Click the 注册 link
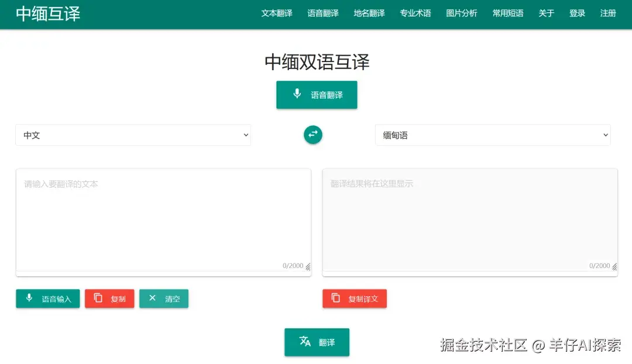Image resolution: width=632 pixels, height=364 pixels. tap(609, 13)
